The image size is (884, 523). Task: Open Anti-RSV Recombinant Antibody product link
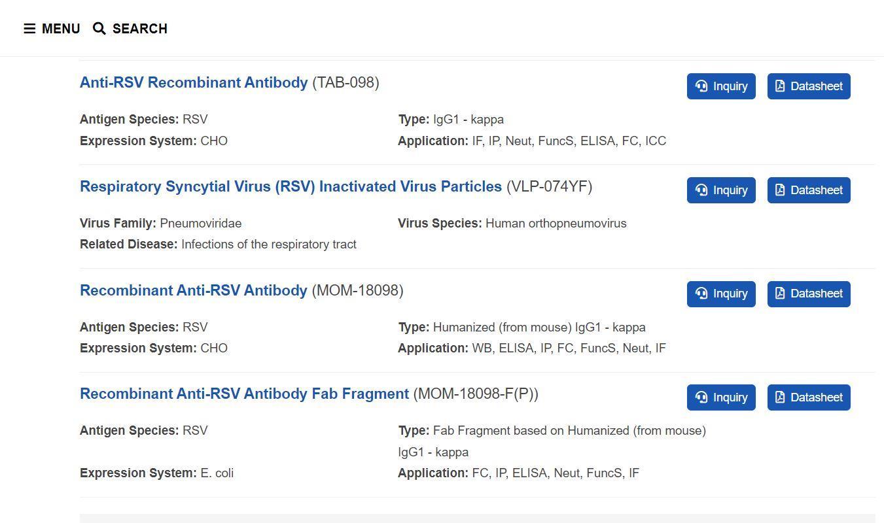point(194,83)
